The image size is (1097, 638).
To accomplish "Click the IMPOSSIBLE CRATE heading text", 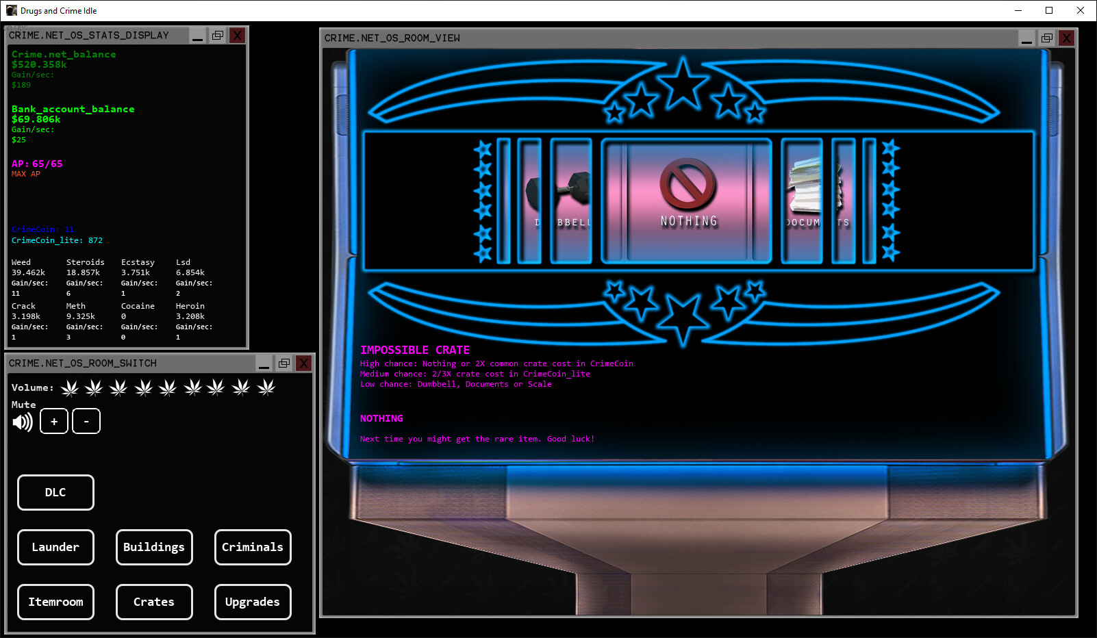I will pyautogui.click(x=414, y=350).
